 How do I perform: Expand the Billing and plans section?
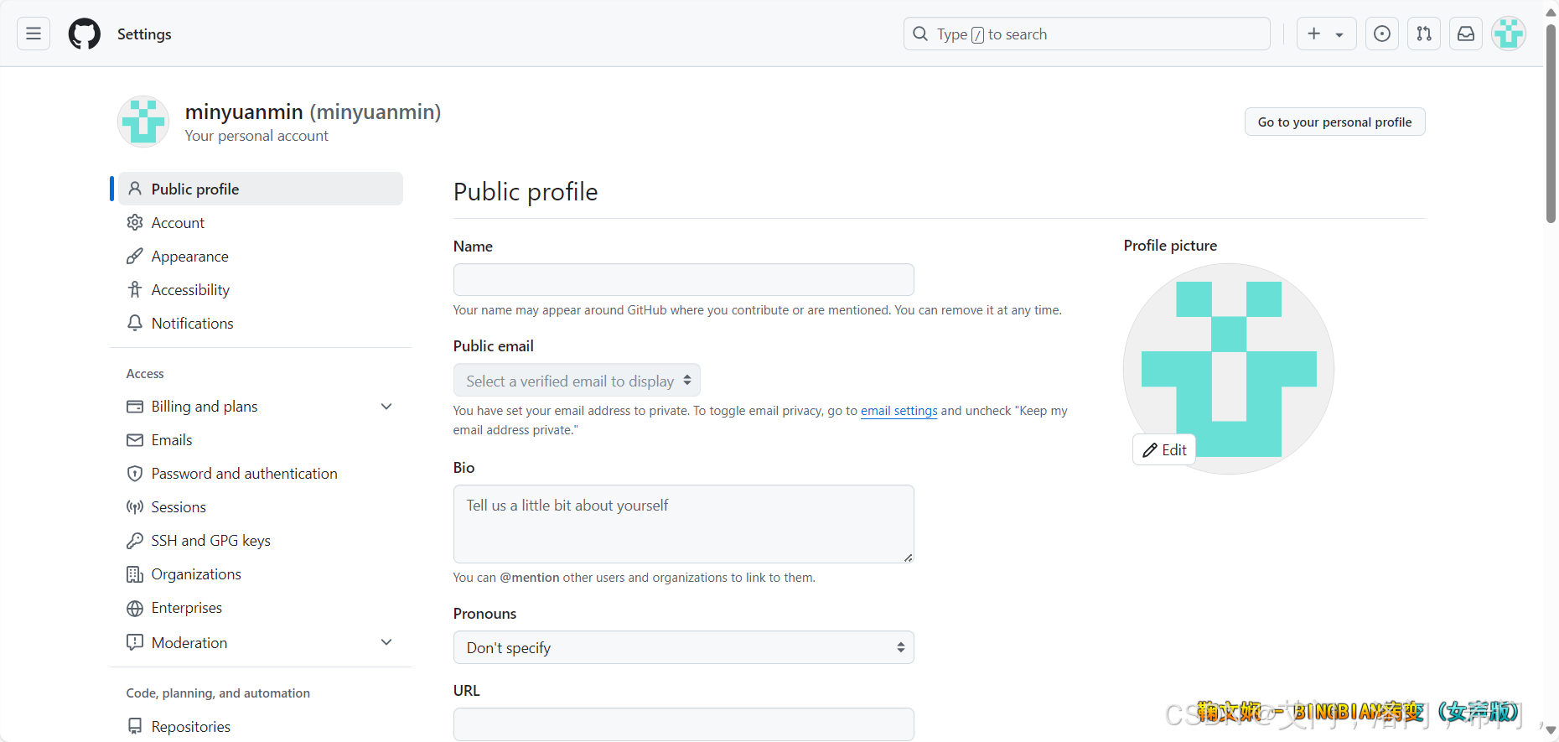pyautogui.click(x=386, y=407)
